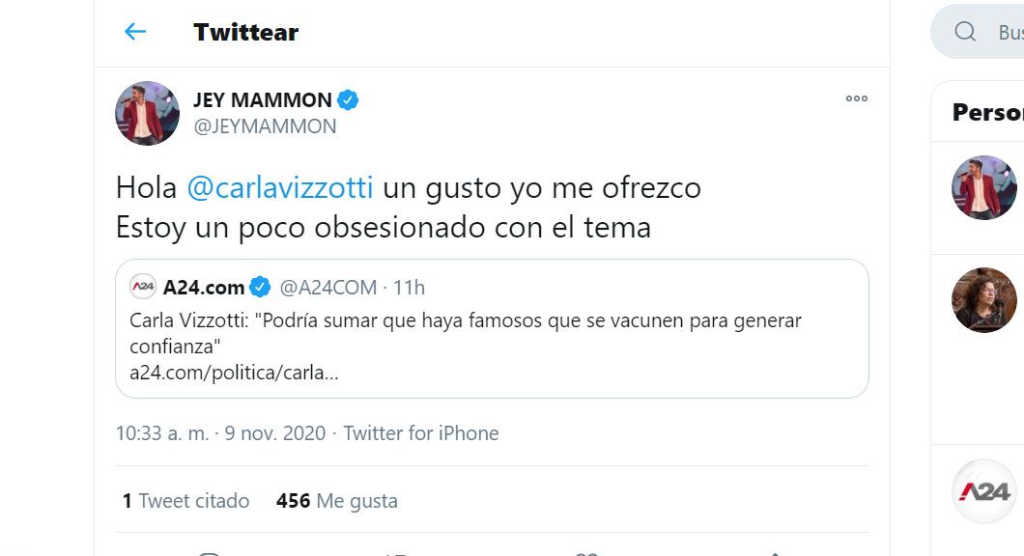This screenshot has height=556, width=1024.
Task: Click Jey Mammon's avatar in the right sidebar
Action: pos(984,187)
